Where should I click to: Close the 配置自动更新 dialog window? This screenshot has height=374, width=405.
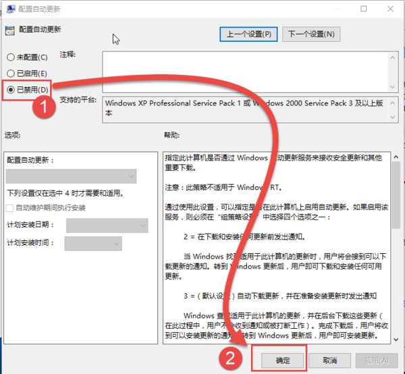pyautogui.click(x=390, y=9)
